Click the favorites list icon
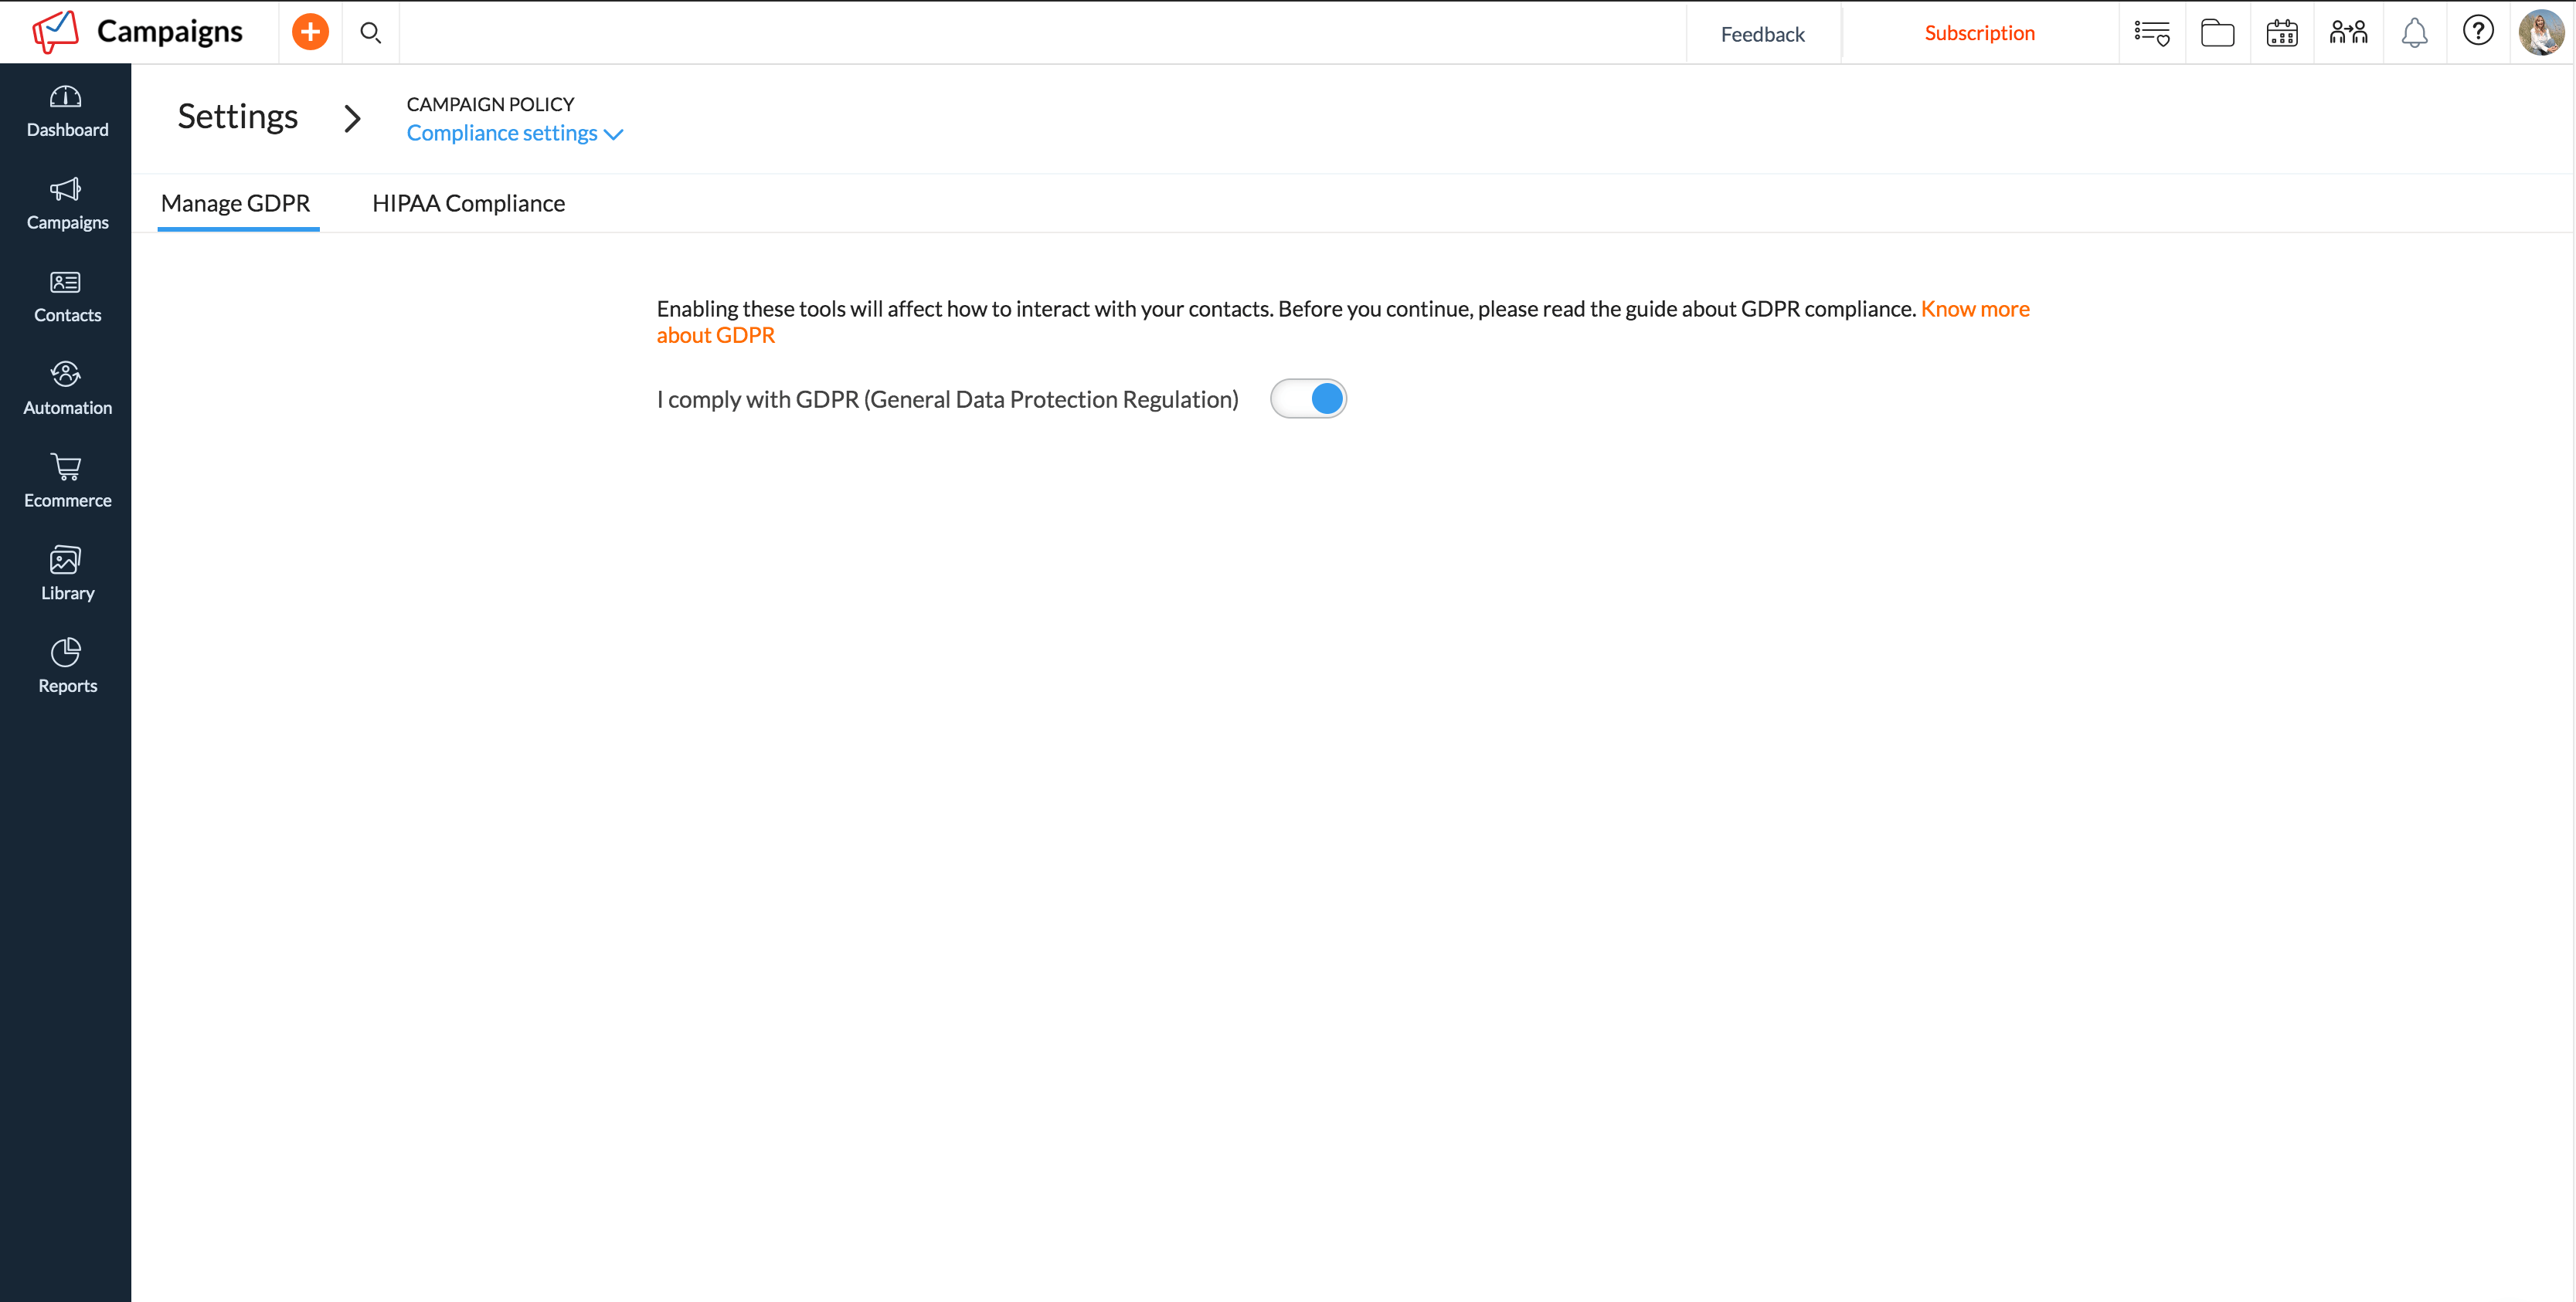Viewport: 2576px width, 1302px height. (x=2151, y=33)
